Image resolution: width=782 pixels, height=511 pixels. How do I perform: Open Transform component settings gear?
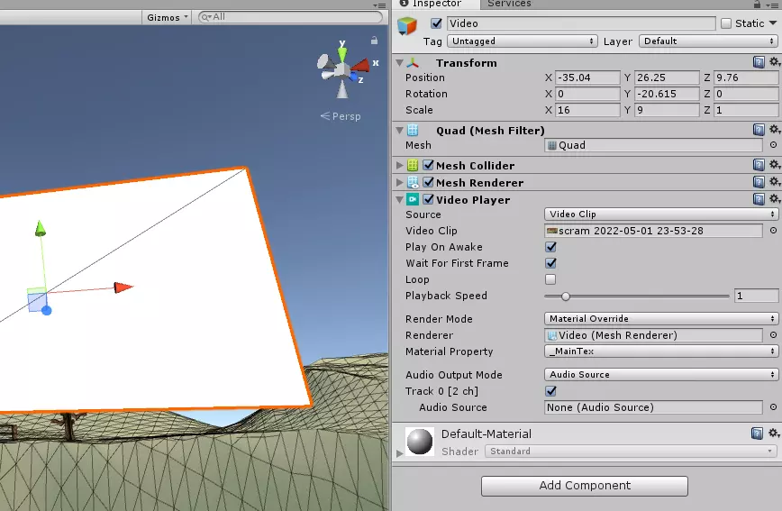(x=774, y=62)
